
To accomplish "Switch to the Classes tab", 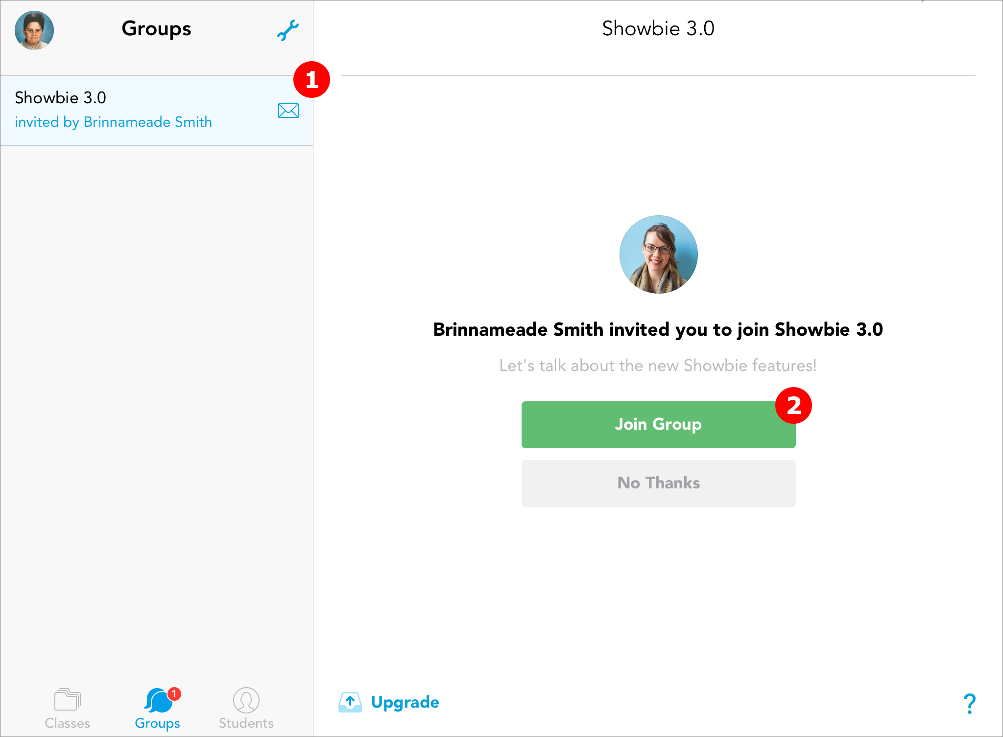I will [68, 709].
